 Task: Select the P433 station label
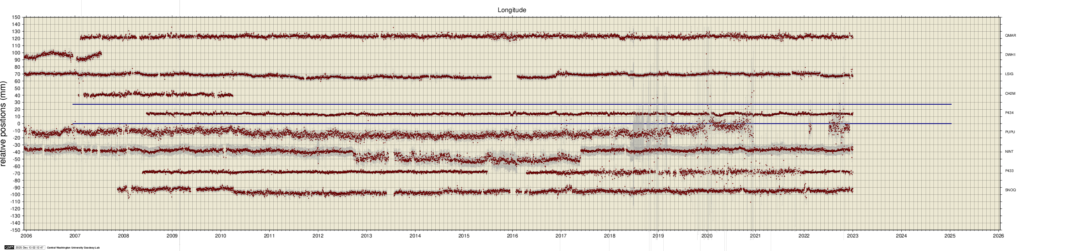click(x=1009, y=171)
